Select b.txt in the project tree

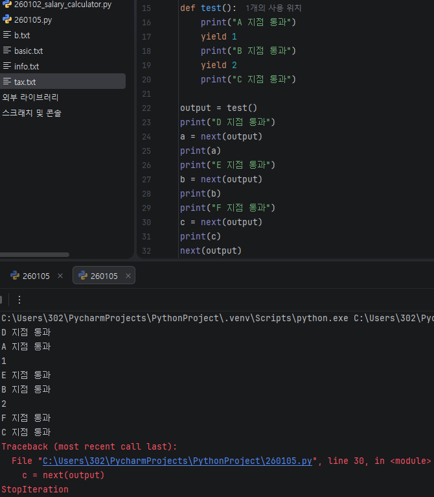coord(22,36)
